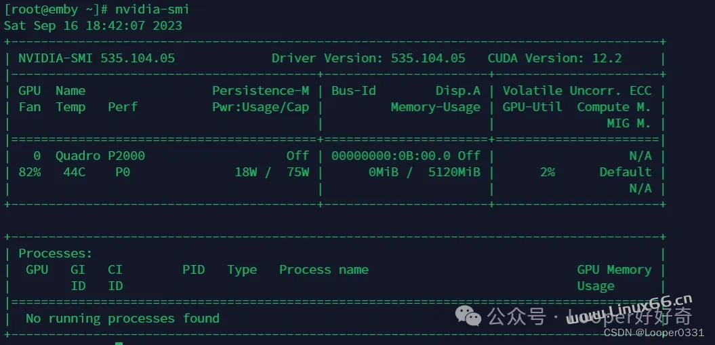Click the fan speed value 82%
The height and width of the screenshot is (345, 715).
tap(30, 171)
